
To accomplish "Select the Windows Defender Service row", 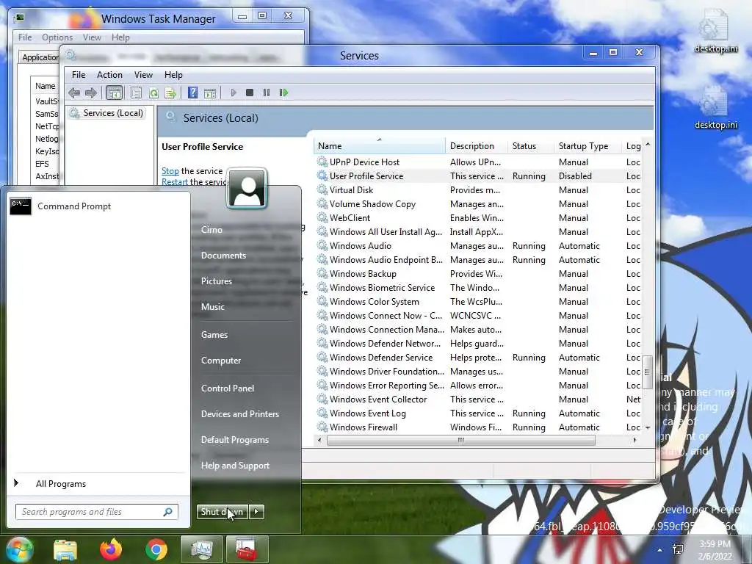I will (478, 358).
